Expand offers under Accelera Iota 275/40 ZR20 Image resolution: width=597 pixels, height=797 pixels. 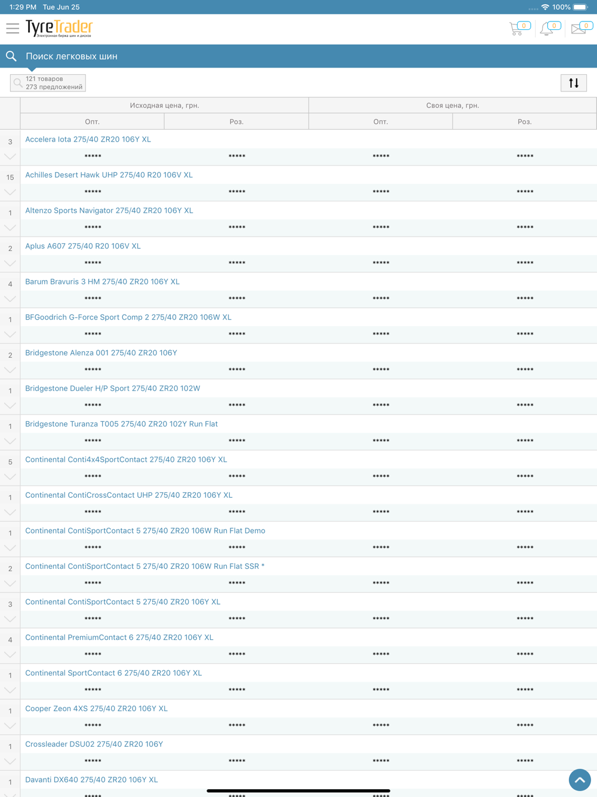10,157
